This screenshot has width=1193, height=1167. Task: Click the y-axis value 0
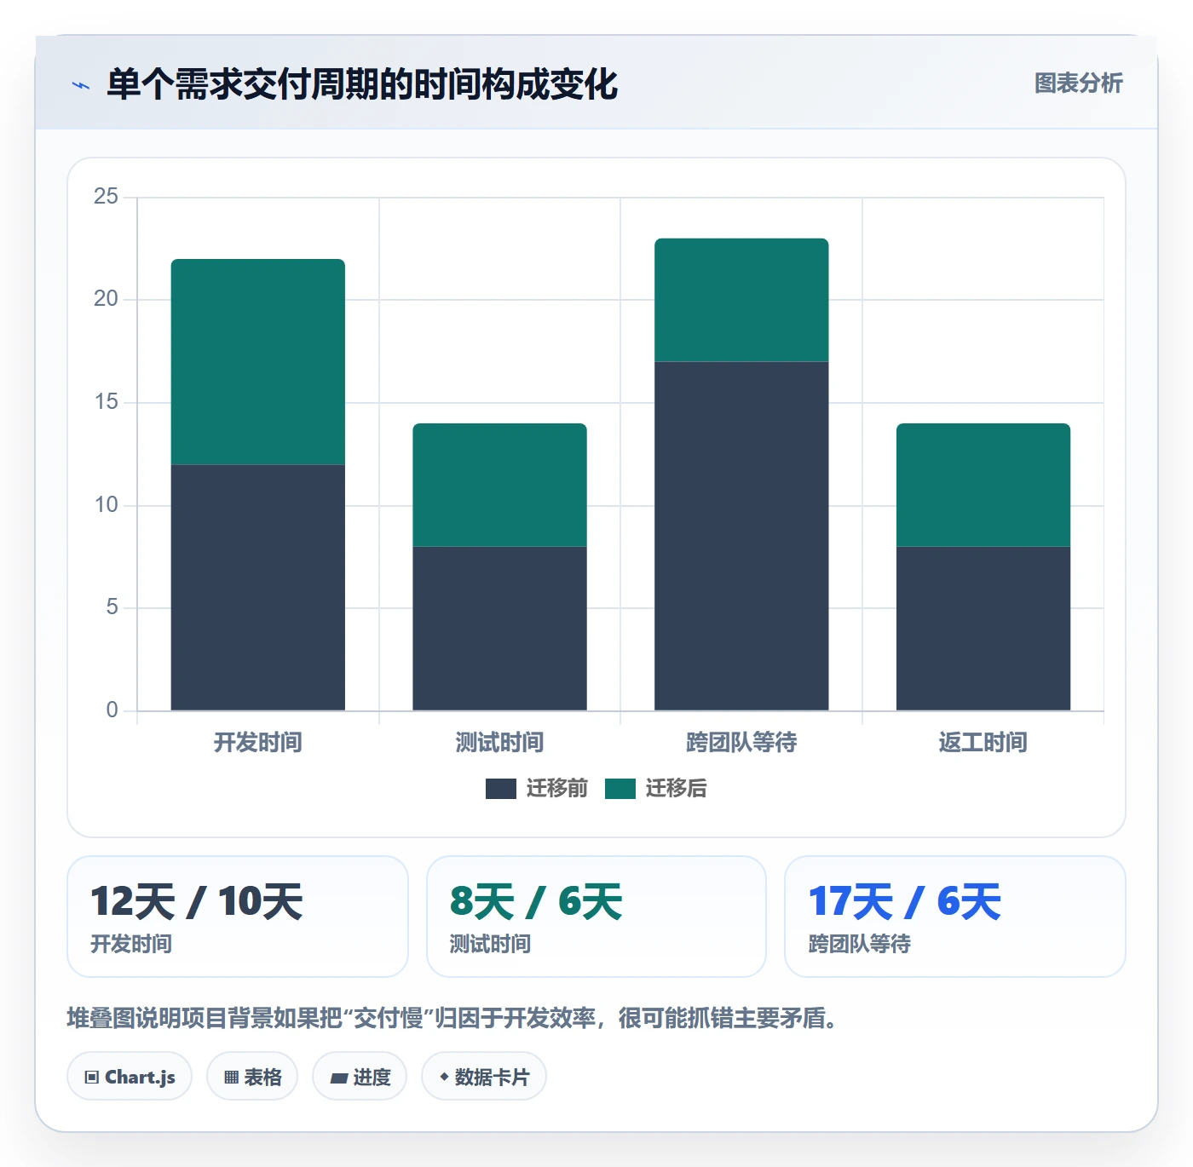pyautogui.click(x=112, y=710)
